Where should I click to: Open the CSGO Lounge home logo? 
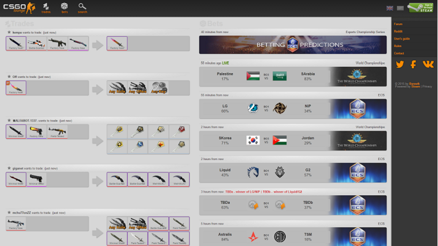point(19,8)
